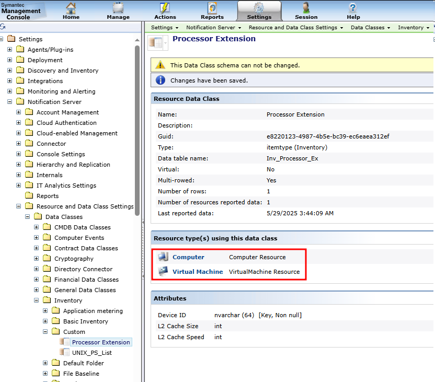The image size is (435, 382).
Task: Open the Virtual Machine resource link
Action: (x=198, y=272)
